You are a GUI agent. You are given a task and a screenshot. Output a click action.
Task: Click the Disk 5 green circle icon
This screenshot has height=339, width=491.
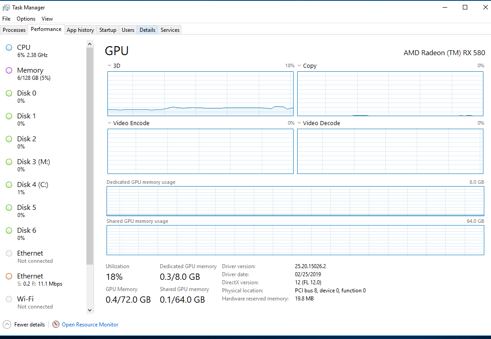click(9, 208)
